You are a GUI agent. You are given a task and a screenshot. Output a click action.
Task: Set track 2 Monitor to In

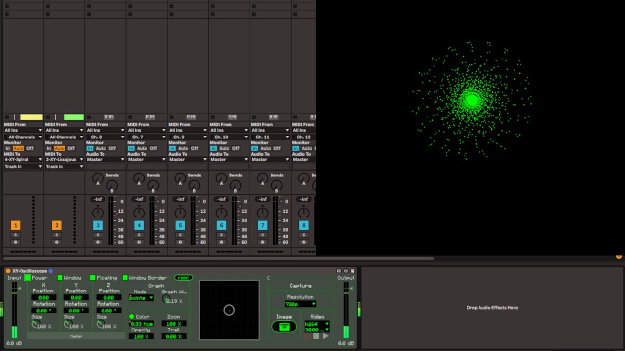[49, 148]
